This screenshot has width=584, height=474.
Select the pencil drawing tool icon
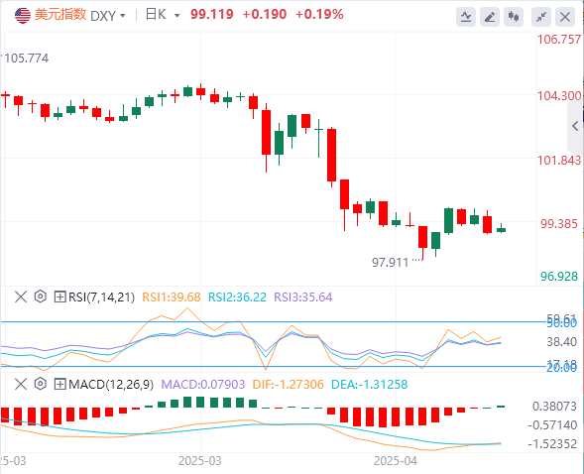click(x=490, y=17)
